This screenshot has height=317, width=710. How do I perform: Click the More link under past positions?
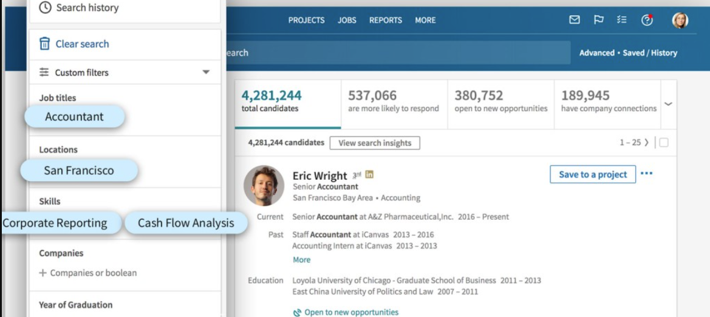(302, 260)
